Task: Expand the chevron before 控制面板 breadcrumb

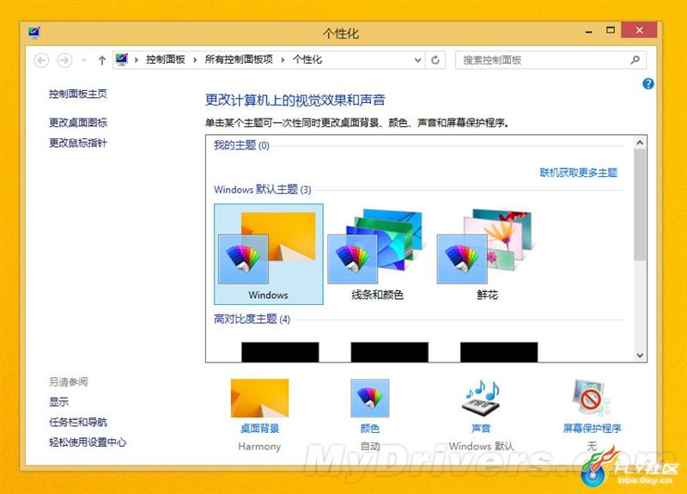Action: [x=137, y=60]
